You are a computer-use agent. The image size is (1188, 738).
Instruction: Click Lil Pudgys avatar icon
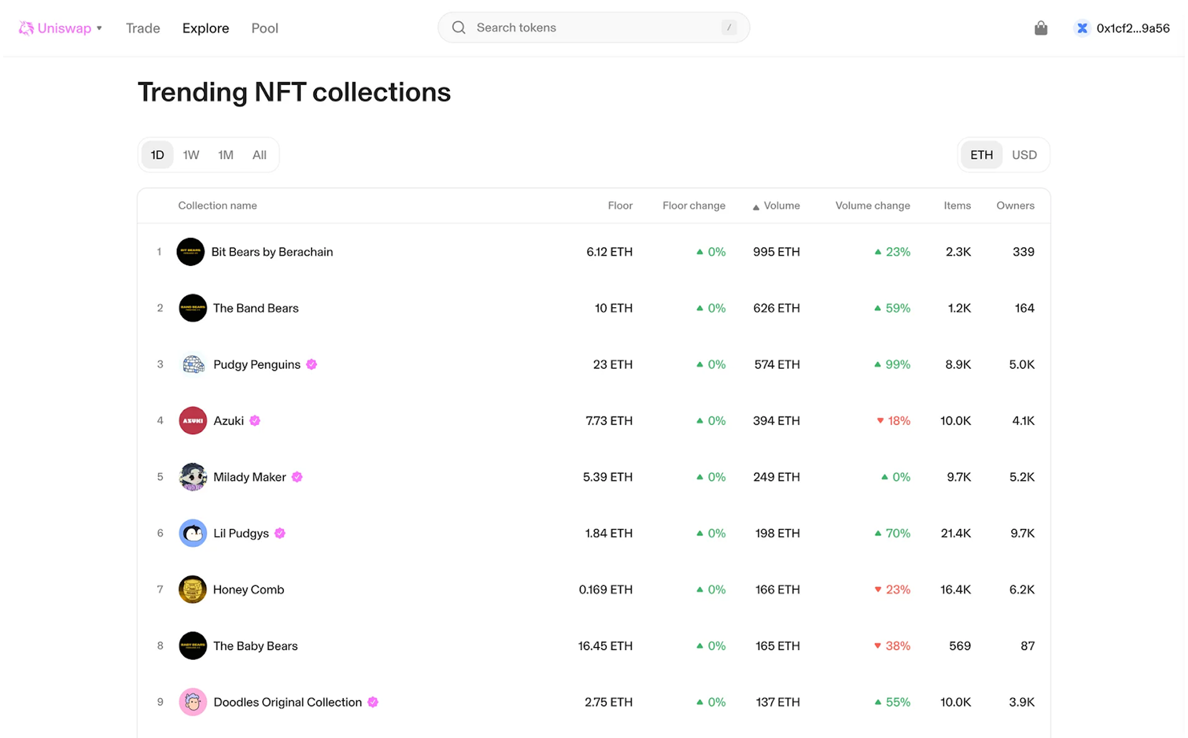point(192,533)
